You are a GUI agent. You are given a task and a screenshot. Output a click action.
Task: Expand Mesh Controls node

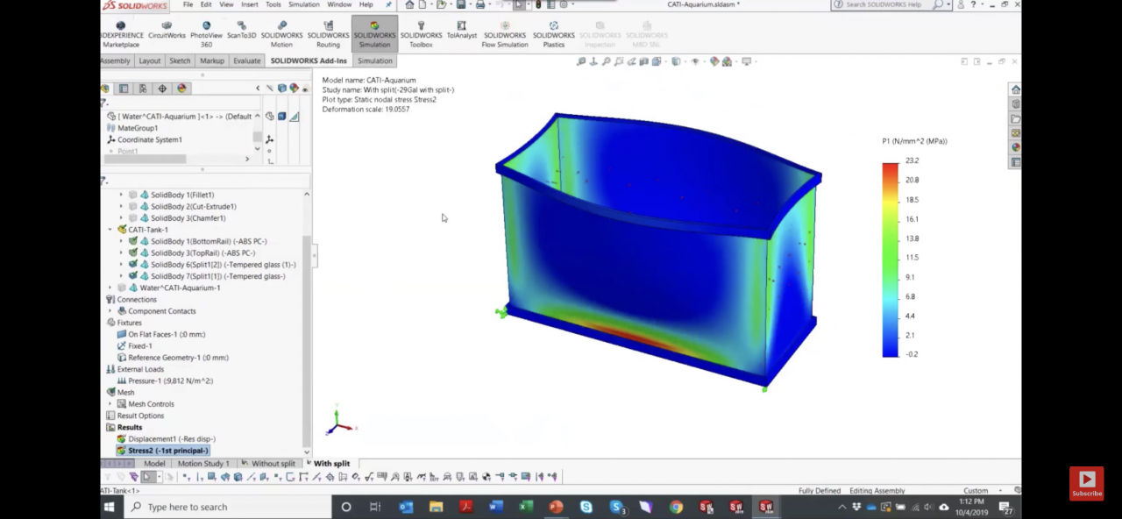pyautogui.click(x=110, y=404)
